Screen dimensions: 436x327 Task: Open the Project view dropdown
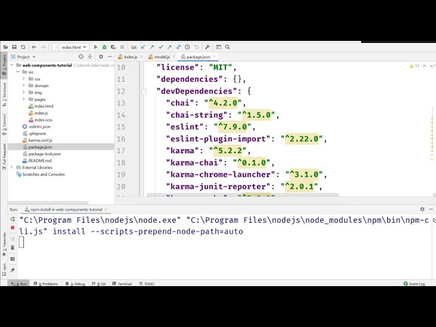23,57
